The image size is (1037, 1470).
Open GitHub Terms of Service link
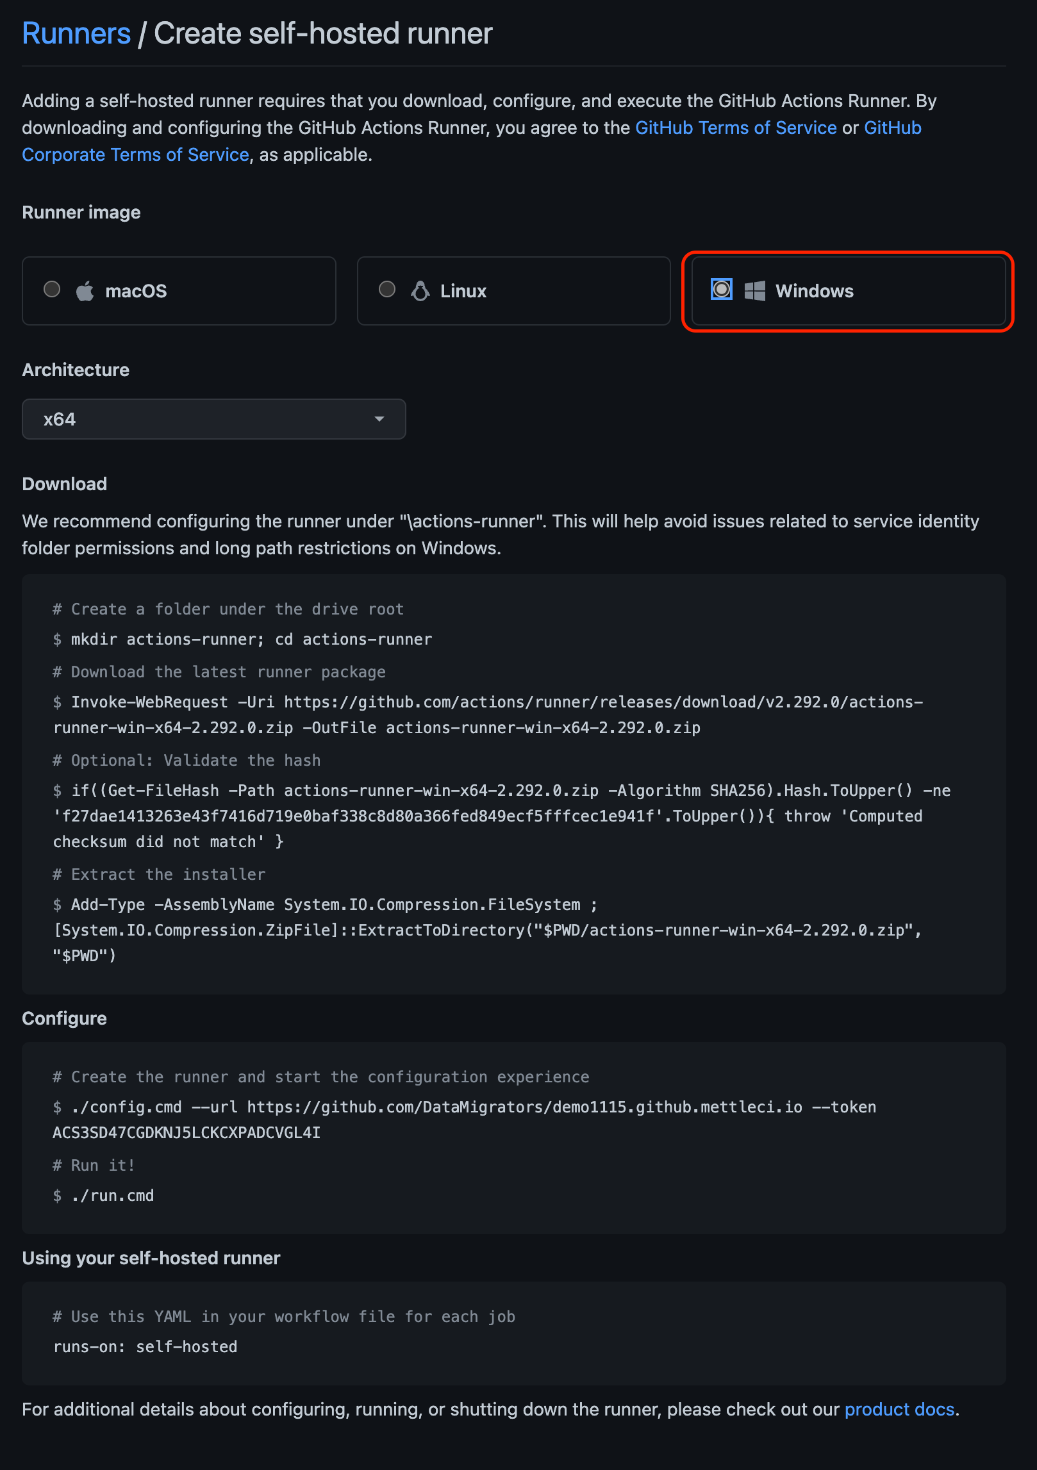(x=736, y=128)
